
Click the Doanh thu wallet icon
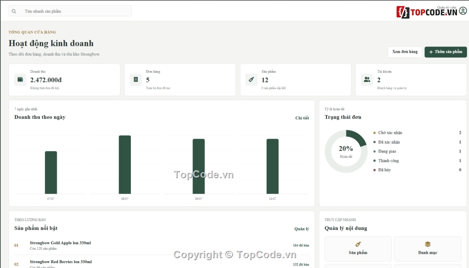click(x=20, y=79)
